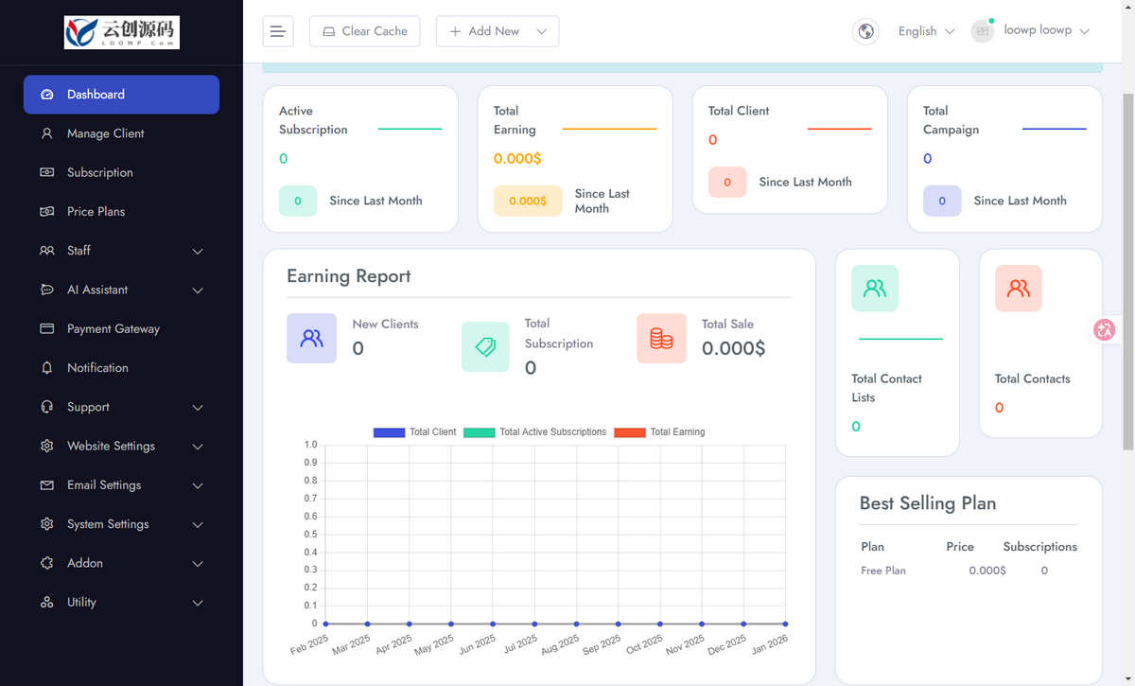Open the Payment Gateway menu item
The image size is (1135, 686).
121,328
